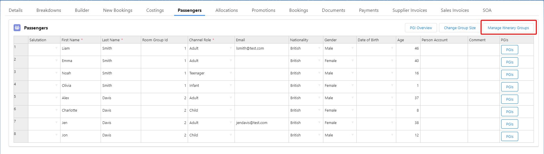Viewport: 544px width, 154px height.
Task: Click the Last Name column header
Action: (x=121, y=40)
